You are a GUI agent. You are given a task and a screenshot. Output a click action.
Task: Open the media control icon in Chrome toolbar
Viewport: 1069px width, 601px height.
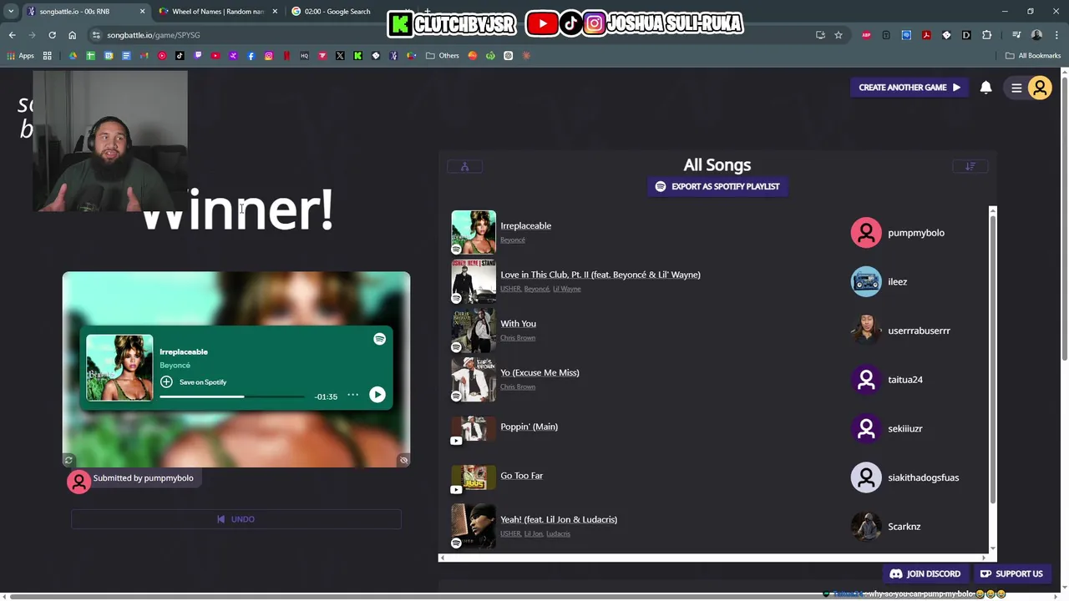point(1016,35)
